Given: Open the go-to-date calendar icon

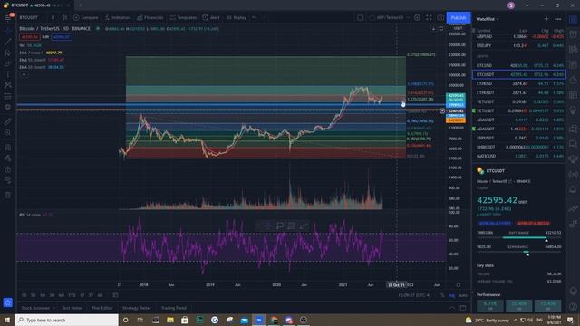Looking at the screenshot, I should click(x=115, y=295).
